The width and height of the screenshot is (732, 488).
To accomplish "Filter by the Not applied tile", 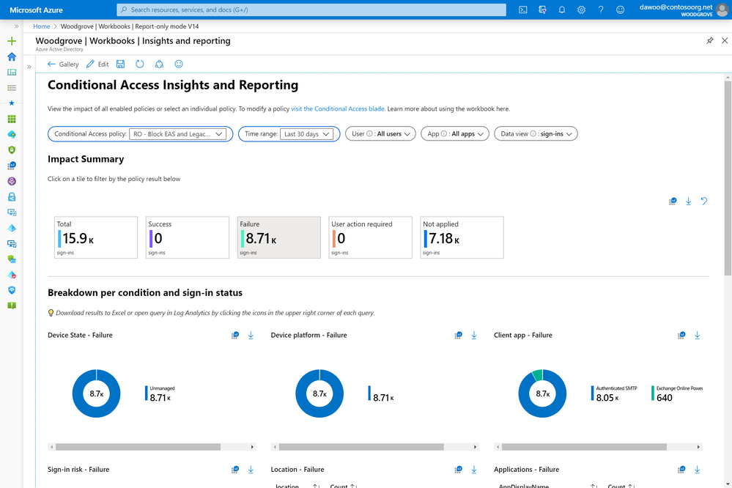I will coord(462,237).
